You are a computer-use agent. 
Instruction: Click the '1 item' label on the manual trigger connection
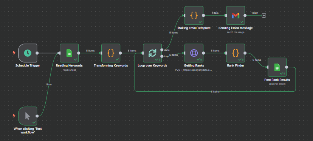pos(49,84)
